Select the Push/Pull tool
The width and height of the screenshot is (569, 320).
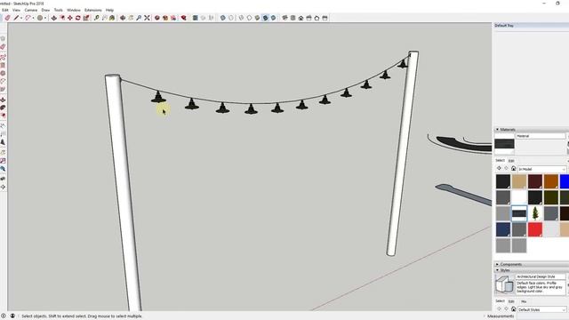[53, 18]
